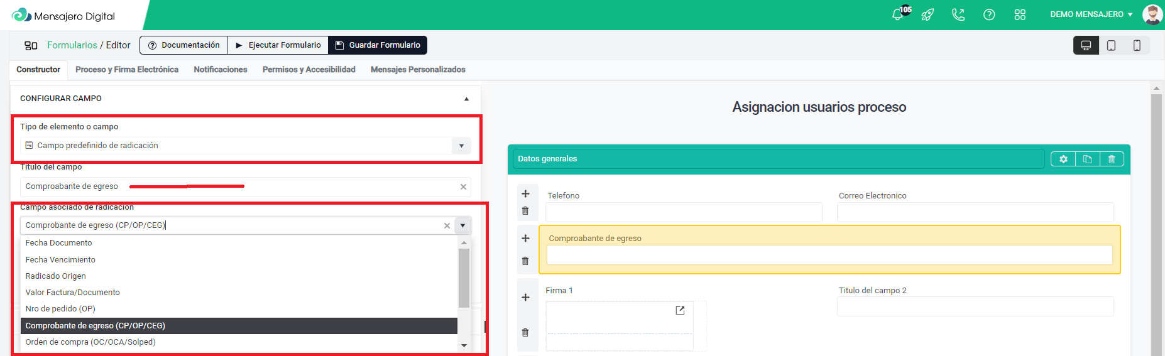Click the Telefono input field

[x=684, y=212]
